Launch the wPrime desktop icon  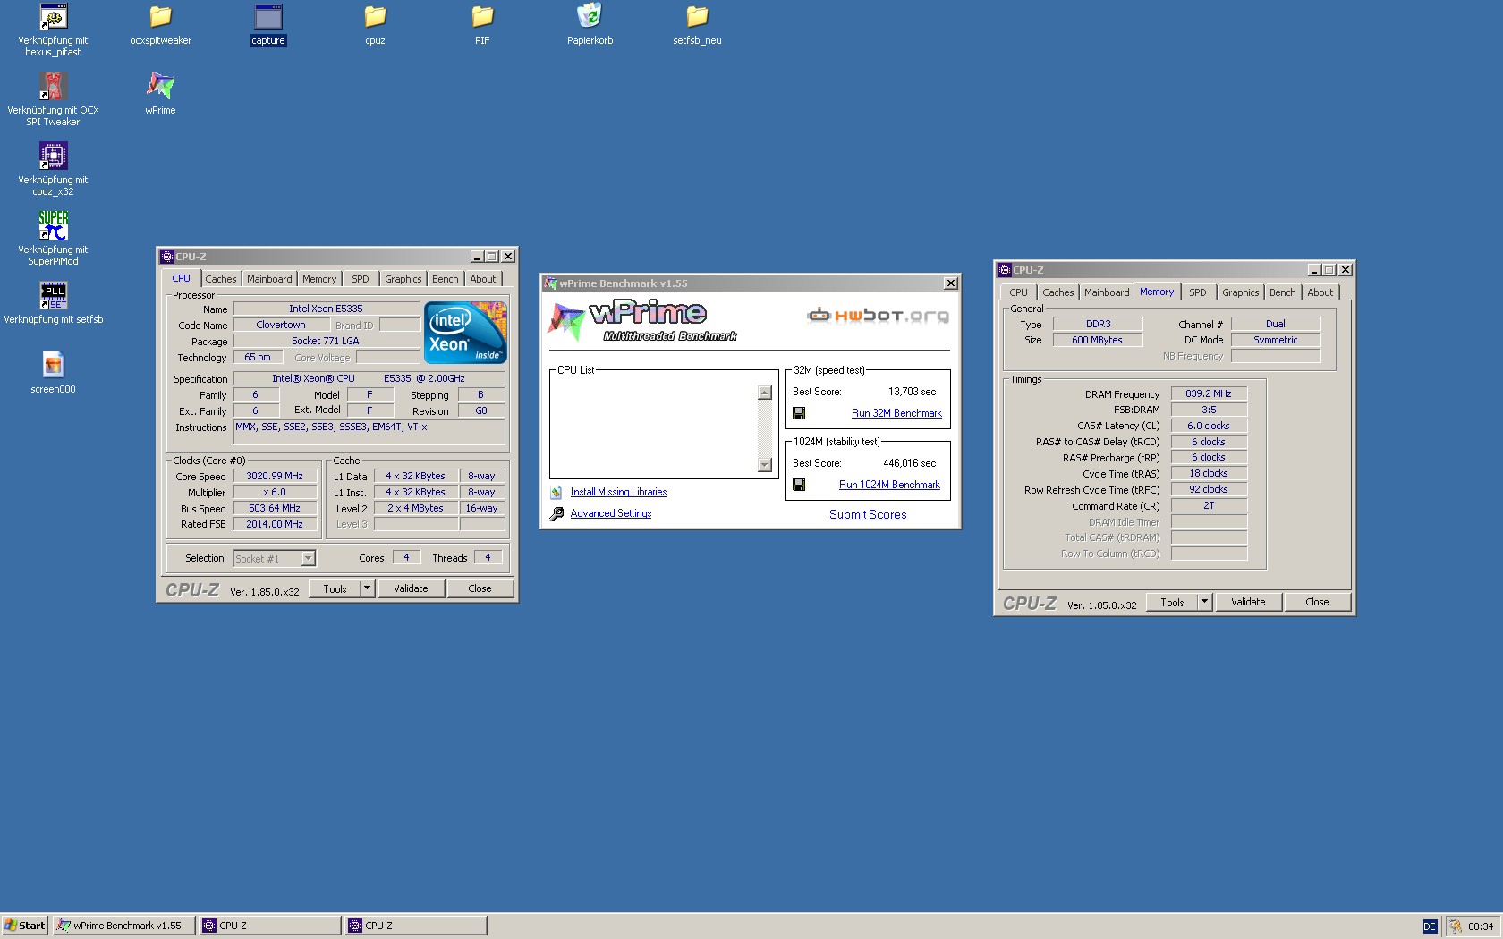(x=160, y=86)
